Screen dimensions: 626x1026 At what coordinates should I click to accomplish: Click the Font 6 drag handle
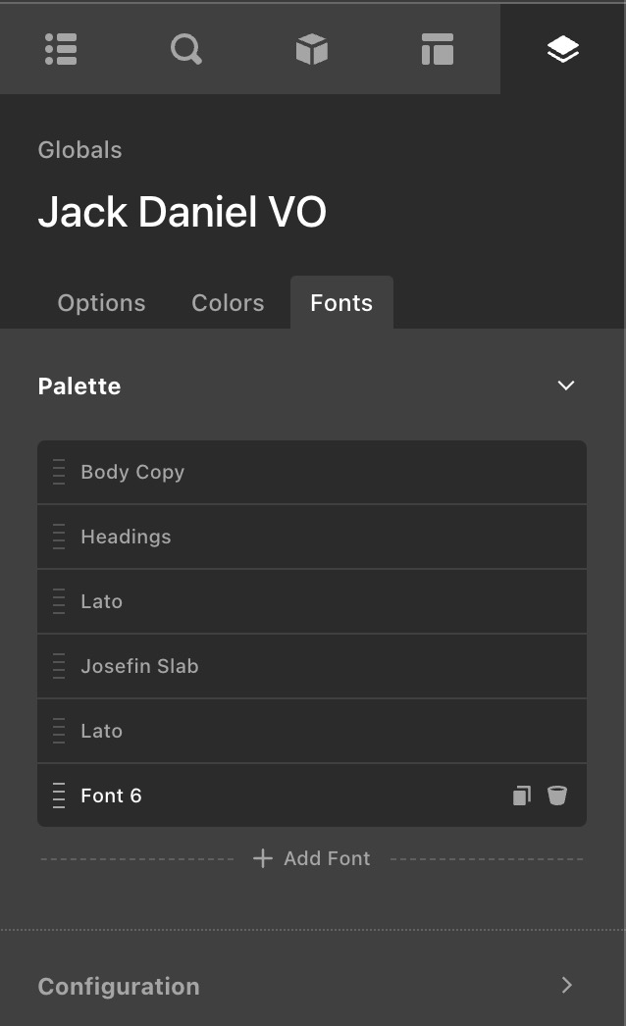coord(59,795)
